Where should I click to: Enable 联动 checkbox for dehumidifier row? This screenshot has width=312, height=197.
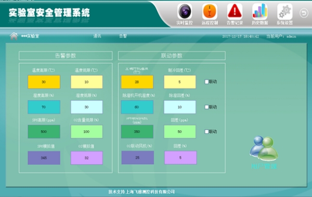[x=207, y=107]
